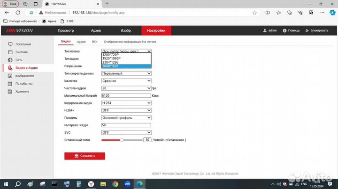Open the Кодирование видео dropdown
Image resolution: width=338 pixels, height=189 pixels.
click(126, 103)
